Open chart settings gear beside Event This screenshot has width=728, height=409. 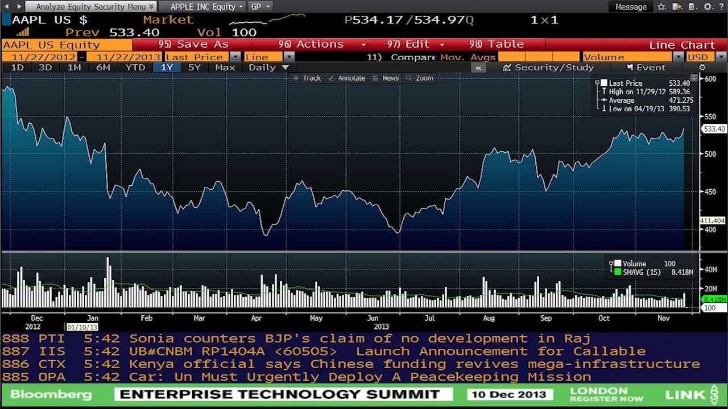pyautogui.click(x=702, y=68)
